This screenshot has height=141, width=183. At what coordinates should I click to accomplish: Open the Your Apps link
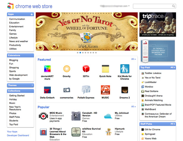coord(12,132)
